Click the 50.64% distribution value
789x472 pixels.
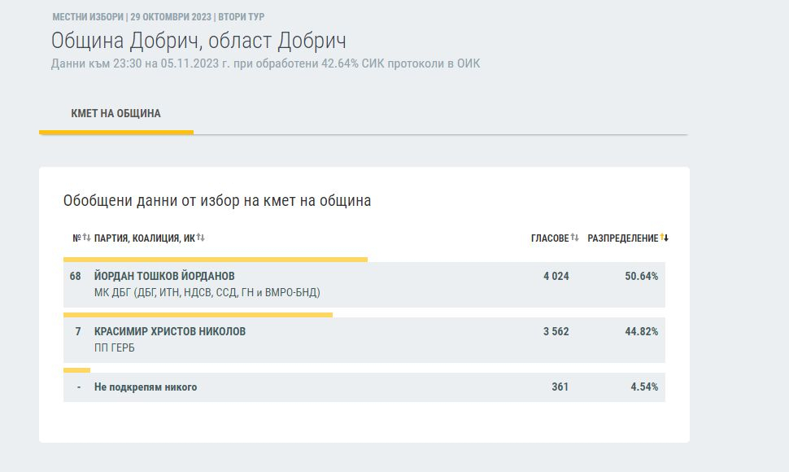tap(641, 276)
